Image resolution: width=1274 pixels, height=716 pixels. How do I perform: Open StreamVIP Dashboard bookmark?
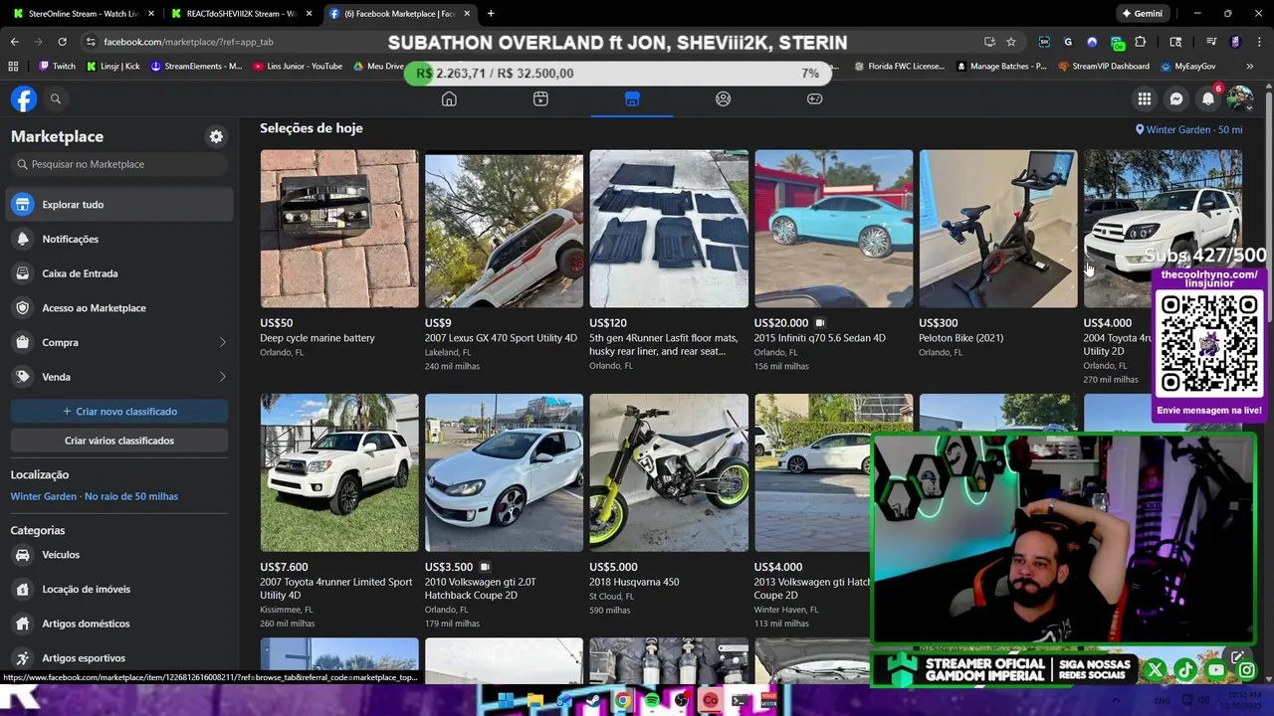1103,67
